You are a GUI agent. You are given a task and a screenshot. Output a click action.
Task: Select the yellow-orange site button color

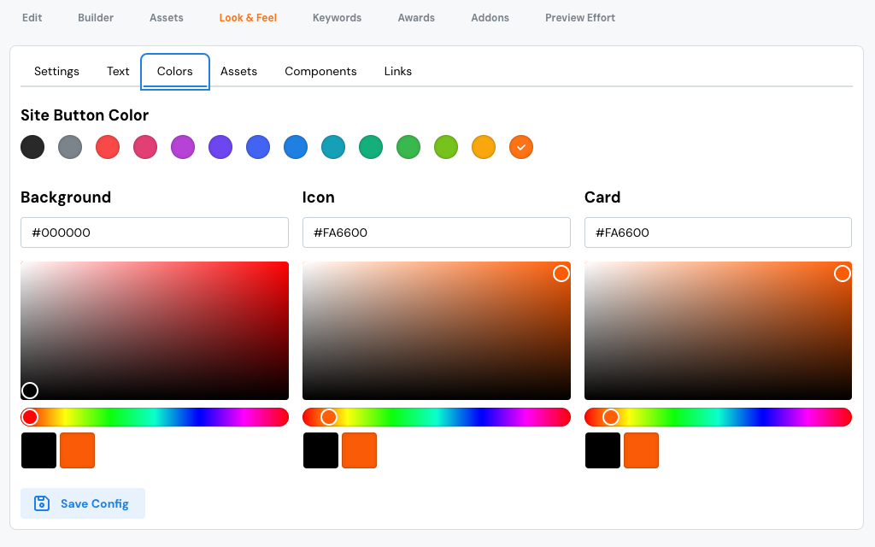(484, 147)
